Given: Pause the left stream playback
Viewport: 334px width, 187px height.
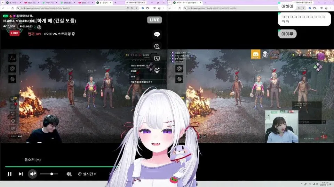Looking at the screenshot, I should tap(10, 174).
